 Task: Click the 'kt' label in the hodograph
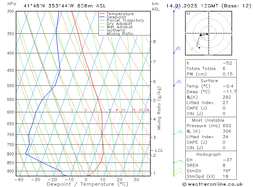(188, 14)
